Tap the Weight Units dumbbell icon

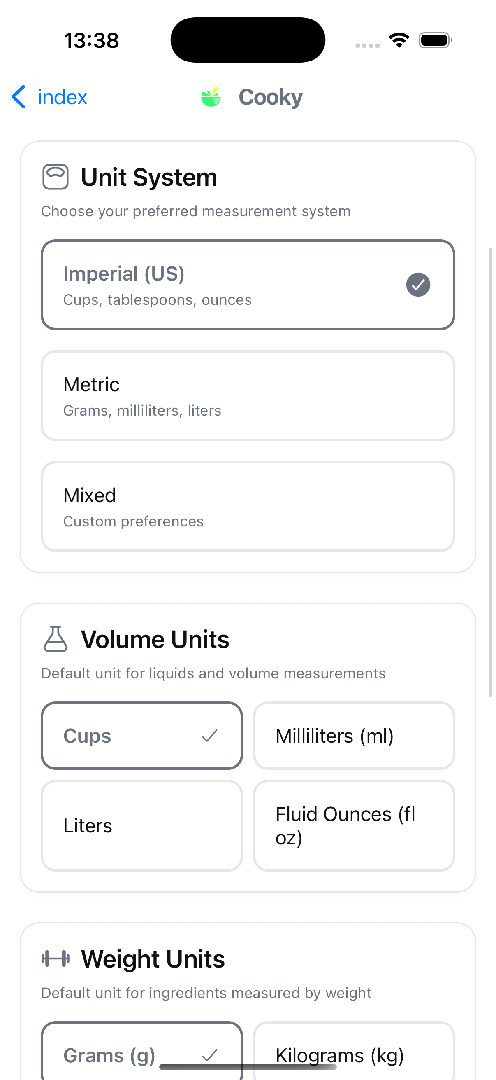click(x=55, y=958)
